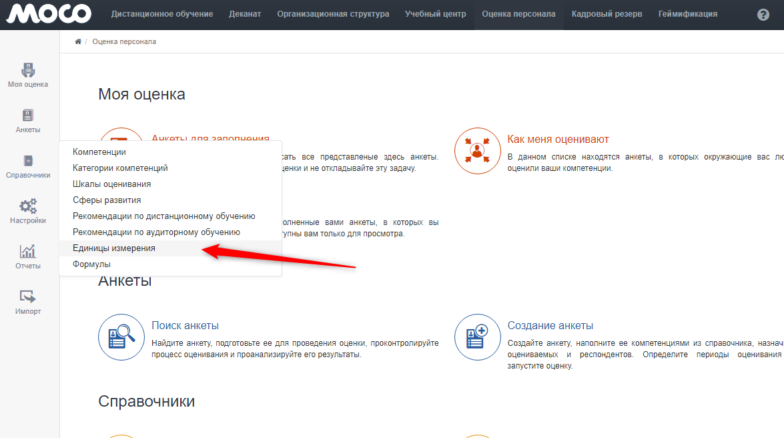This screenshot has height=438, width=784.
Task: Choose Рекомендации по дистанционному обучению
Action: (171, 216)
